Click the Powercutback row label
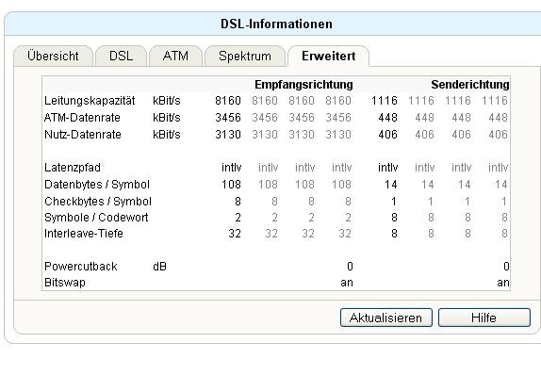The height and width of the screenshot is (375, 541). pyautogui.click(x=81, y=267)
